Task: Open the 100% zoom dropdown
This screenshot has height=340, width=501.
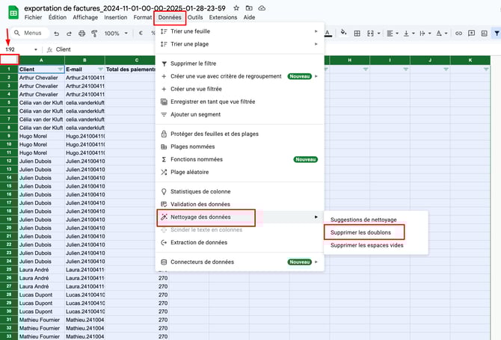Action: (x=115, y=33)
